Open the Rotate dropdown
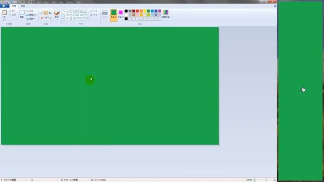 point(31,19)
